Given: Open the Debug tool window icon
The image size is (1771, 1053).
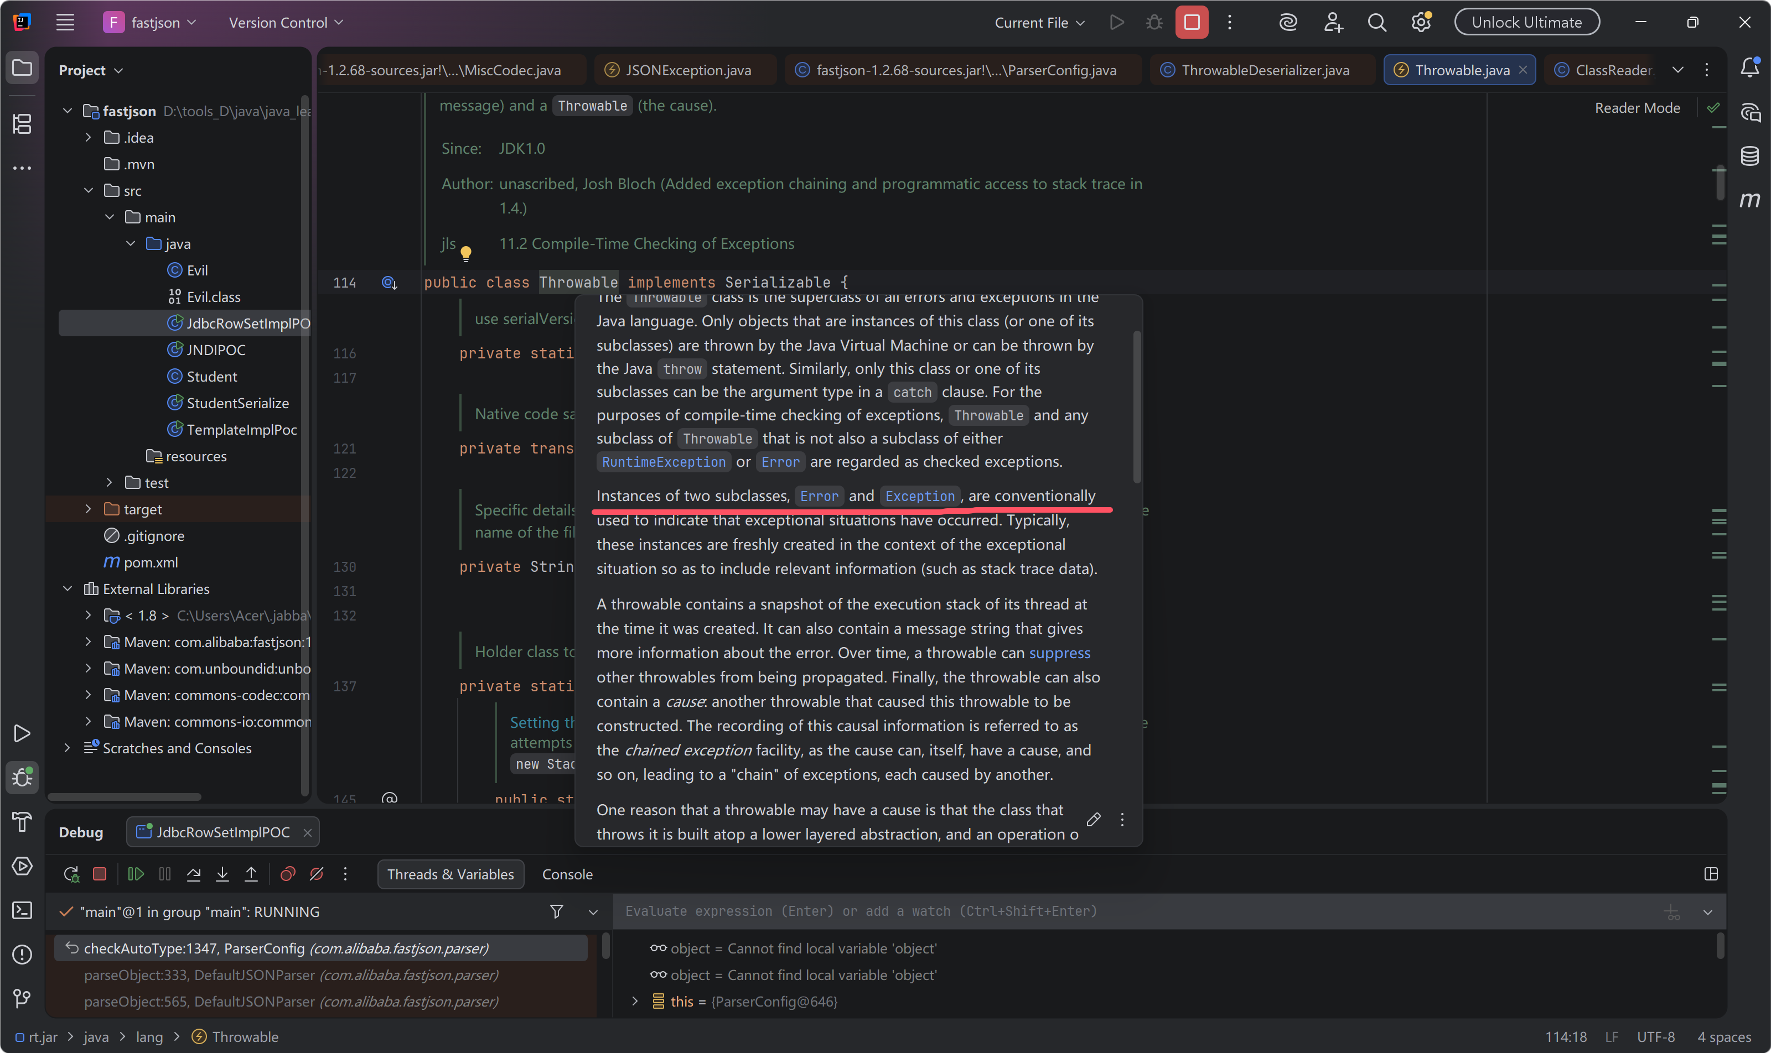Looking at the screenshot, I should point(22,778).
